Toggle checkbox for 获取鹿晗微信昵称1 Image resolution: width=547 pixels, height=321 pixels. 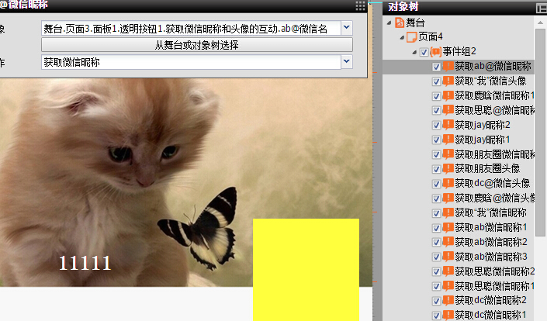(x=436, y=96)
